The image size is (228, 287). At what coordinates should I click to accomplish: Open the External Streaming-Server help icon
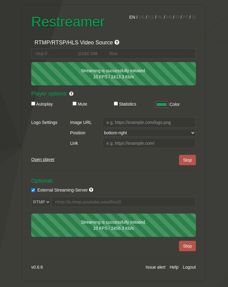91,190
